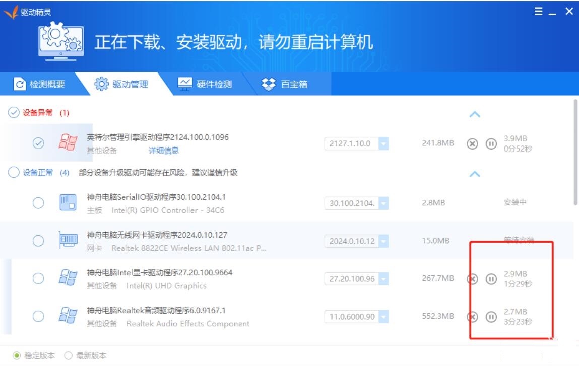This screenshot has width=579, height=368.
Task: Click the Windows icon for Intel显卡驱动
Action: pos(68,278)
